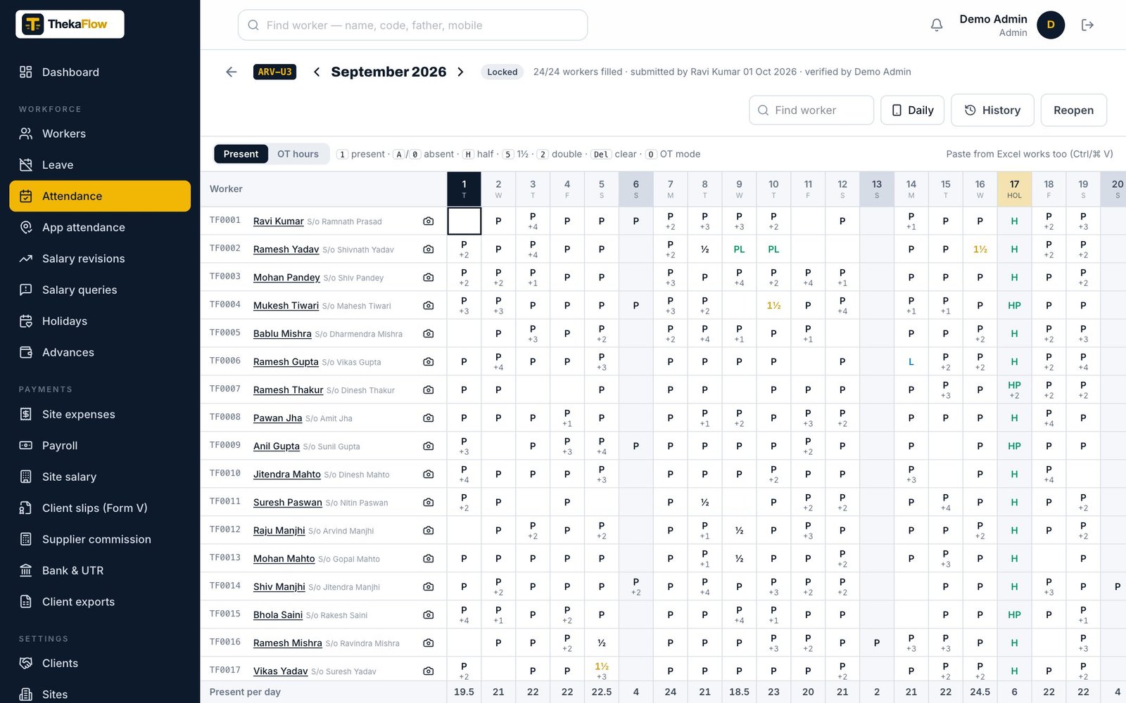Viewport: 1126px width, 703px height.
Task: Toggle the Daily view button
Action: (912, 110)
